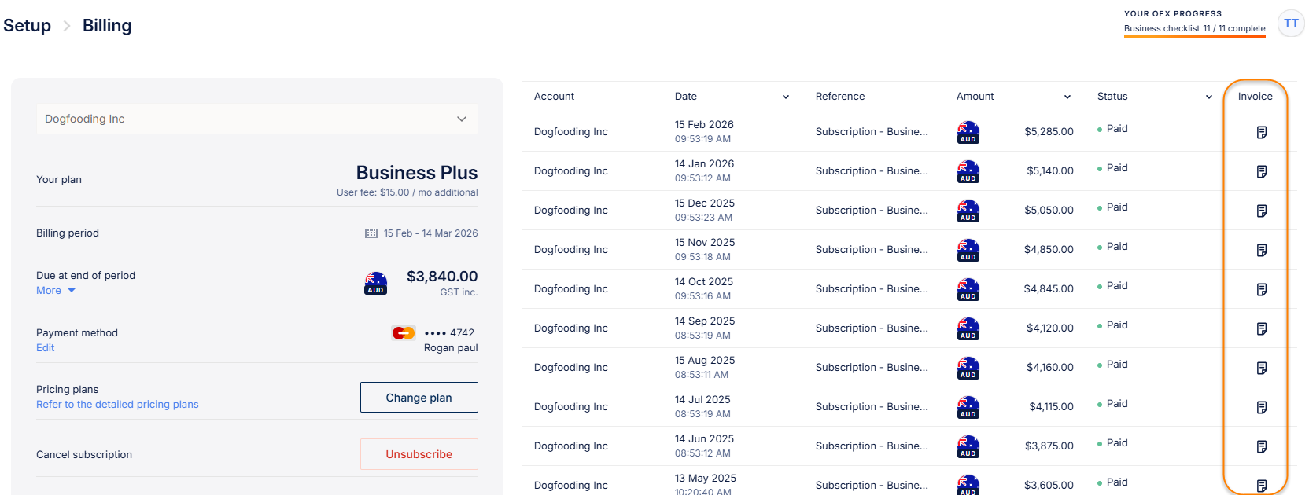
Task: Download the 14 Jan 2026 invoice
Action: 1261,171
